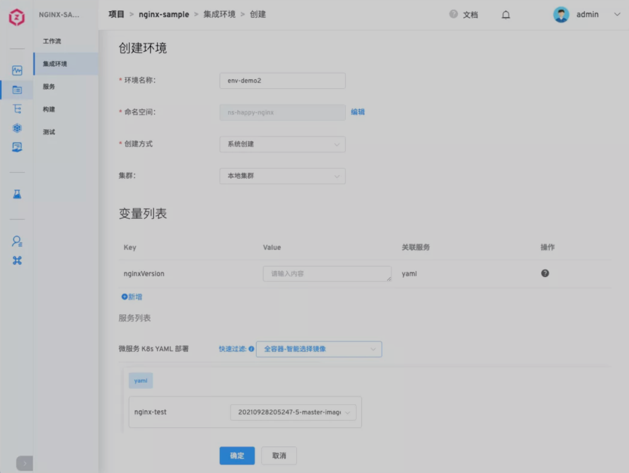629x473 pixels.
Task: Click the question mark icon in nginxVersion row
Action: point(545,274)
